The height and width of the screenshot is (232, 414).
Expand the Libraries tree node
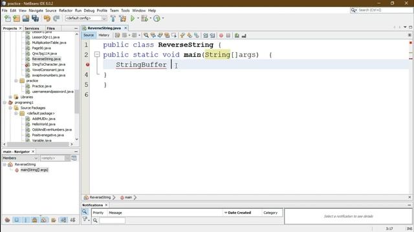pos(10,97)
